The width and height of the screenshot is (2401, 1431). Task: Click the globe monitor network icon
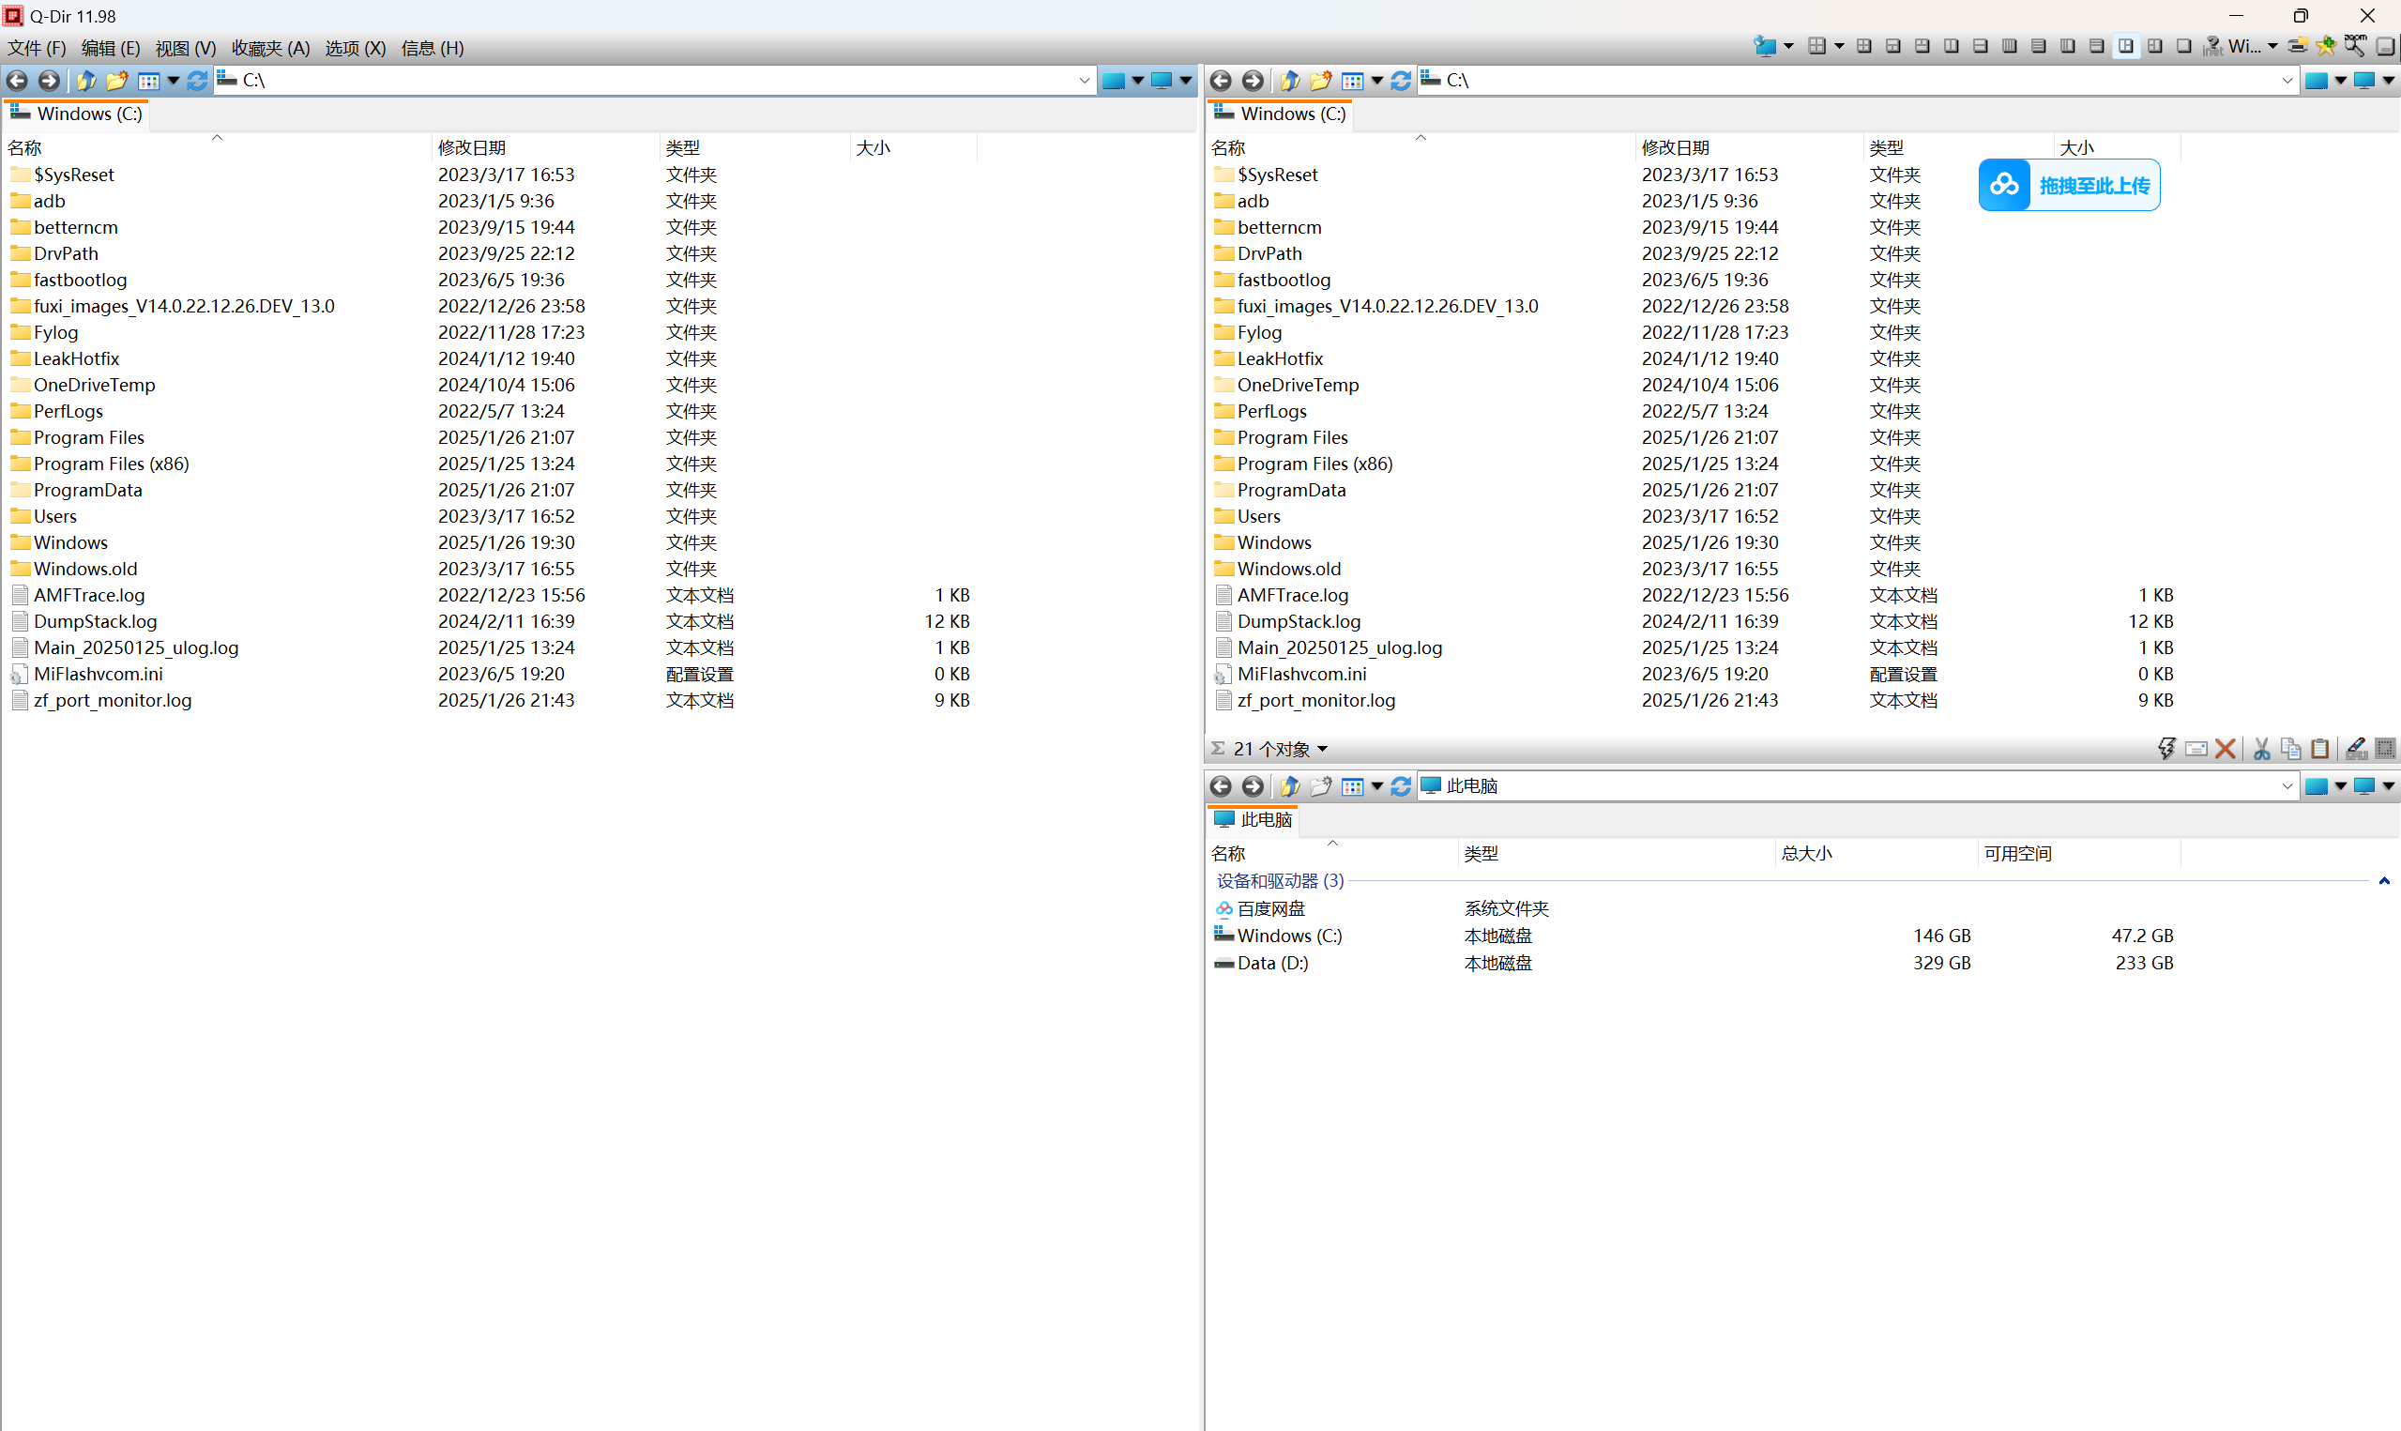pyautogui.click(x=1765, y=46)
